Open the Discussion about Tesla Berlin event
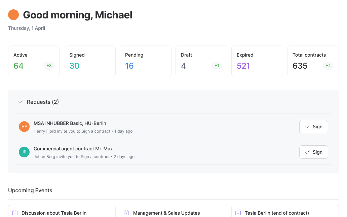Viewport: 347px width, 217px height. tap(54, 213)
